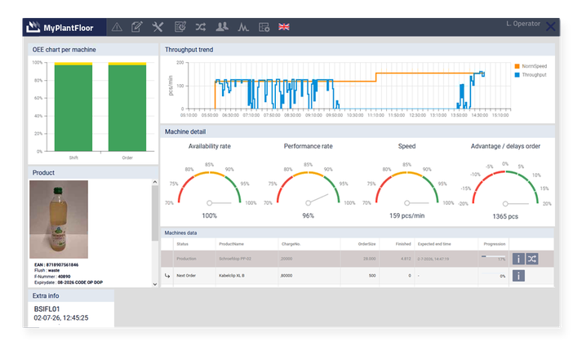The height and width of the screenshot is (346, 582).
Task: Open the warning alerts triangle icon
Action: 117,27
